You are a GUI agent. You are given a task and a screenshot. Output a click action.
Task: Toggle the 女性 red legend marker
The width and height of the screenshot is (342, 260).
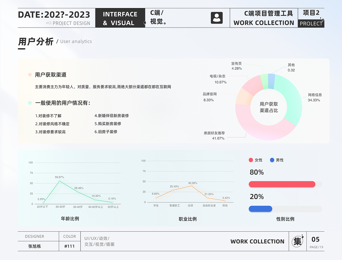coord(251,160)
